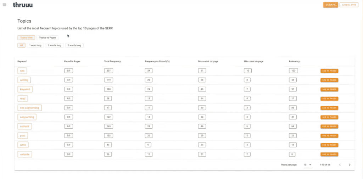Filter by 1 word long topics
The width and height of the screenshot is (363, 179).
[35, 45]
